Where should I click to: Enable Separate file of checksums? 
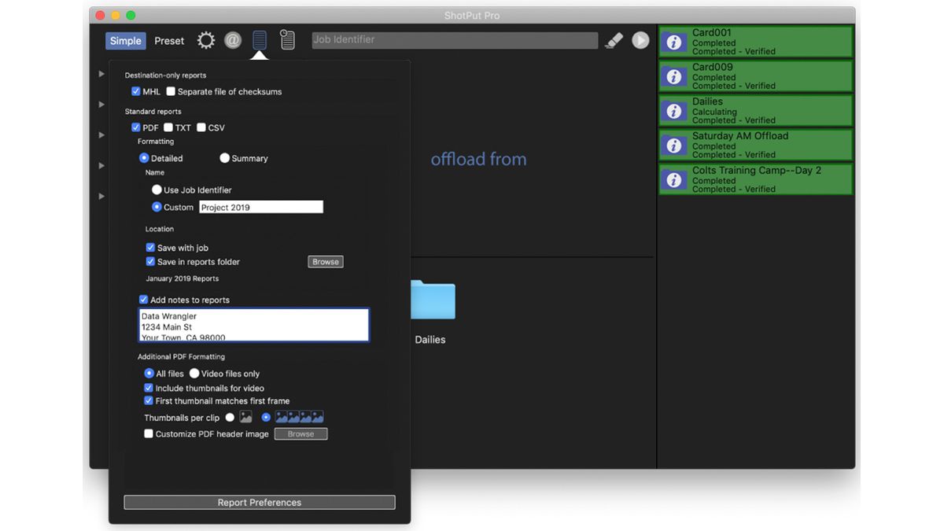coord(170,91)
